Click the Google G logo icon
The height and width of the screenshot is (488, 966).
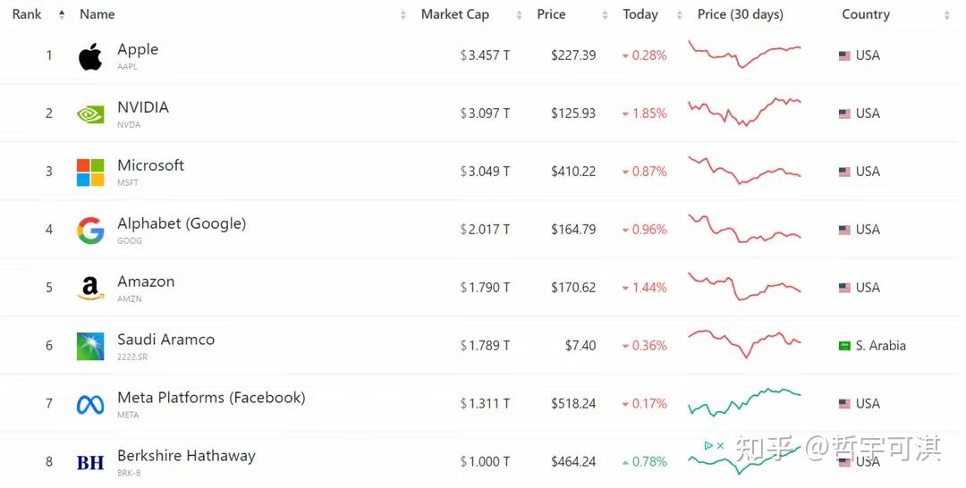coord(90,231)
